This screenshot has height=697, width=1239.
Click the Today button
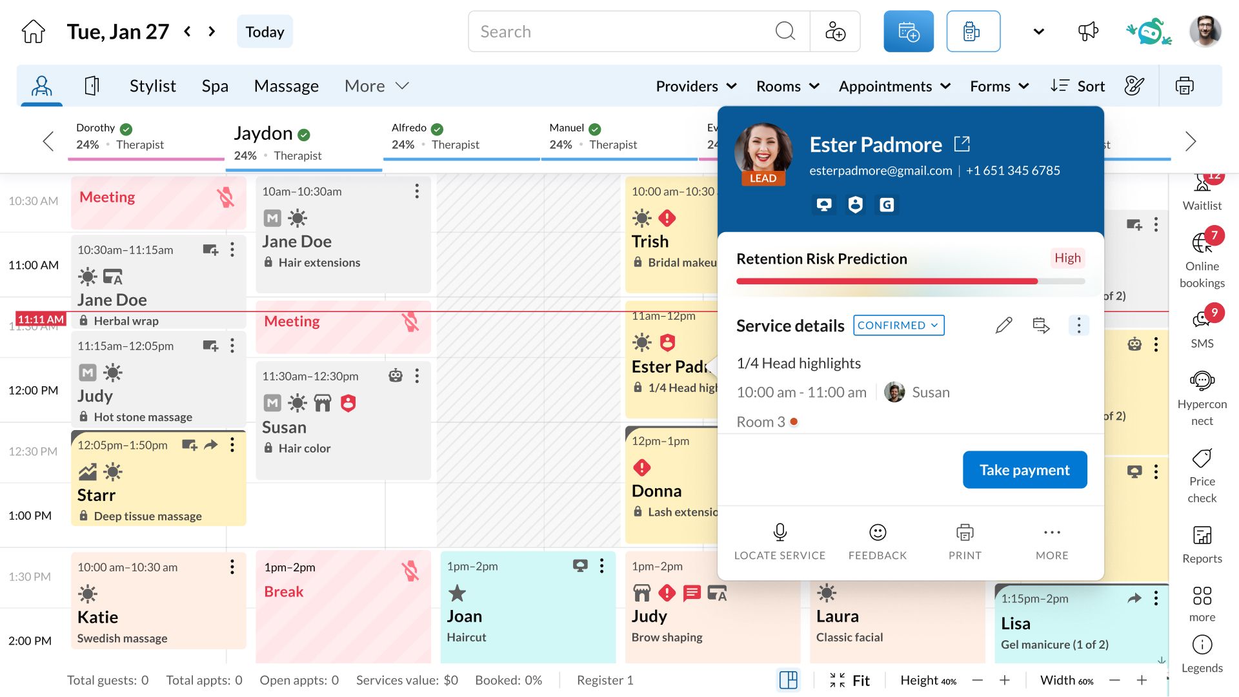coord(265,32)
